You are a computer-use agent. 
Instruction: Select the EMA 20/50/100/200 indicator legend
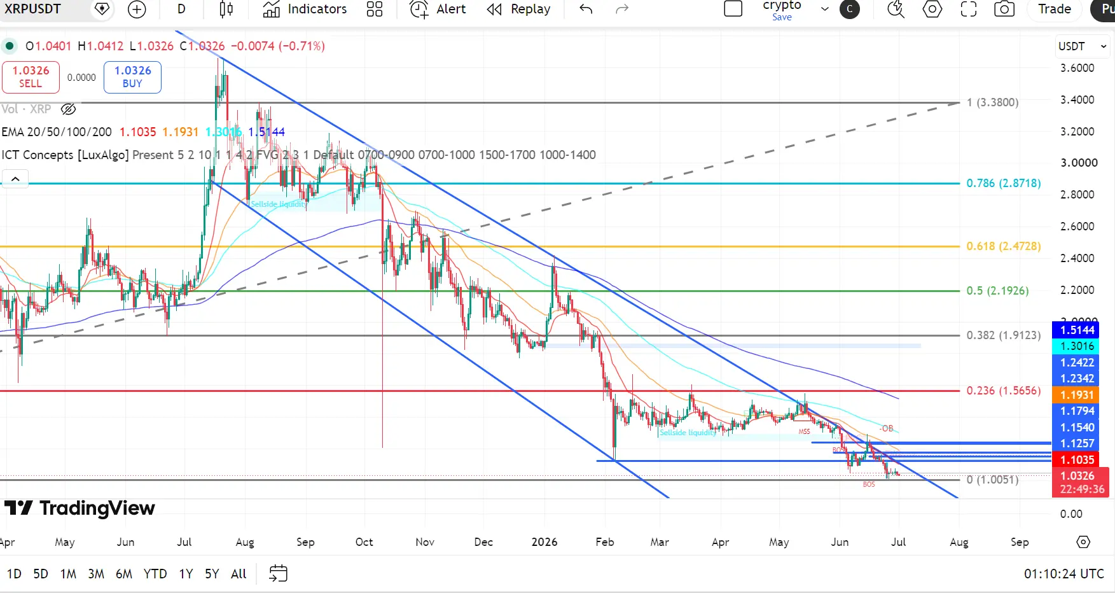[x=57, y=132]
